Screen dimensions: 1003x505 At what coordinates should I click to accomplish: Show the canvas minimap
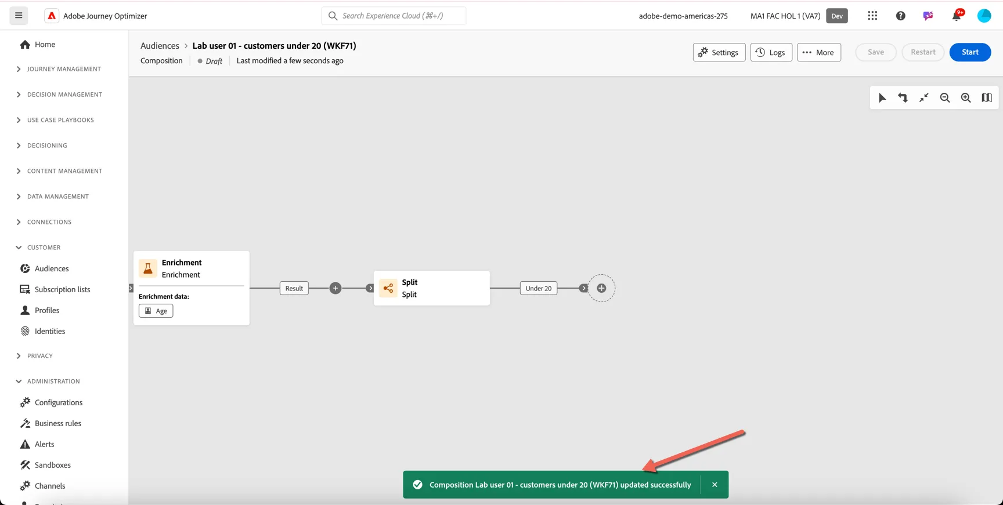pos(987,97)
